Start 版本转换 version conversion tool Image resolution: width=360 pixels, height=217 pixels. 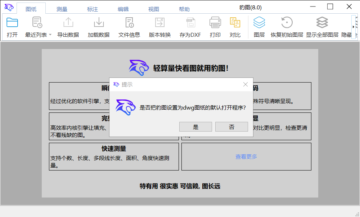pyautogui.click(x=159, y=25)
